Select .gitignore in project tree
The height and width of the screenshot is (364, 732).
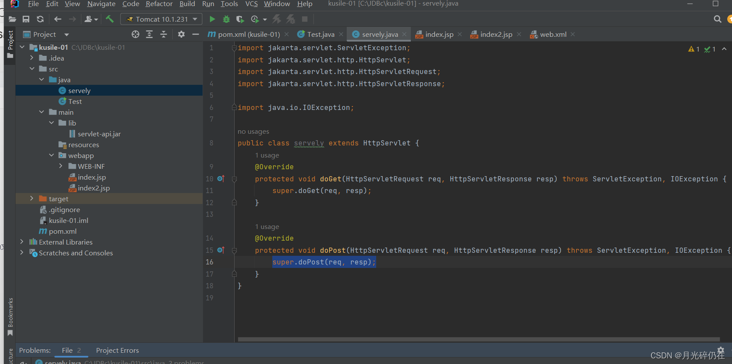[64, 209]
